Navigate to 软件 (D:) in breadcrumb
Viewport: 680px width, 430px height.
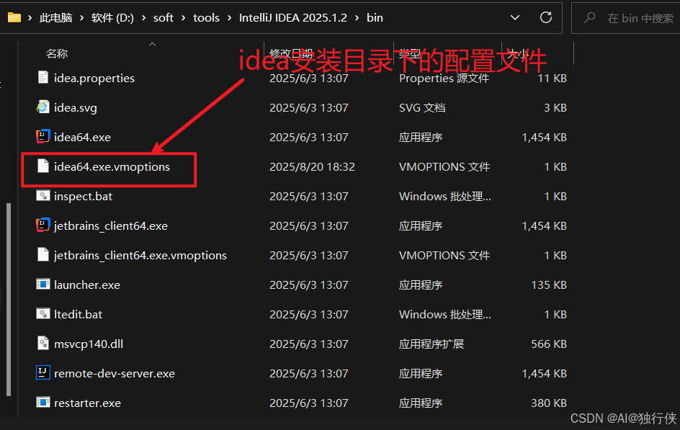tap(113, 18)
